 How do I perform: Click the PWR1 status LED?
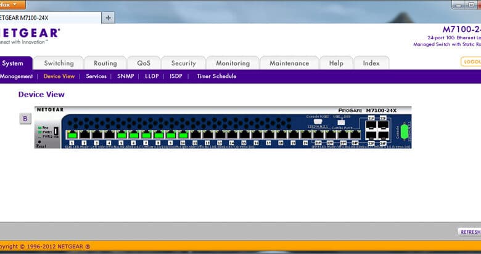[x=39, y=132]
